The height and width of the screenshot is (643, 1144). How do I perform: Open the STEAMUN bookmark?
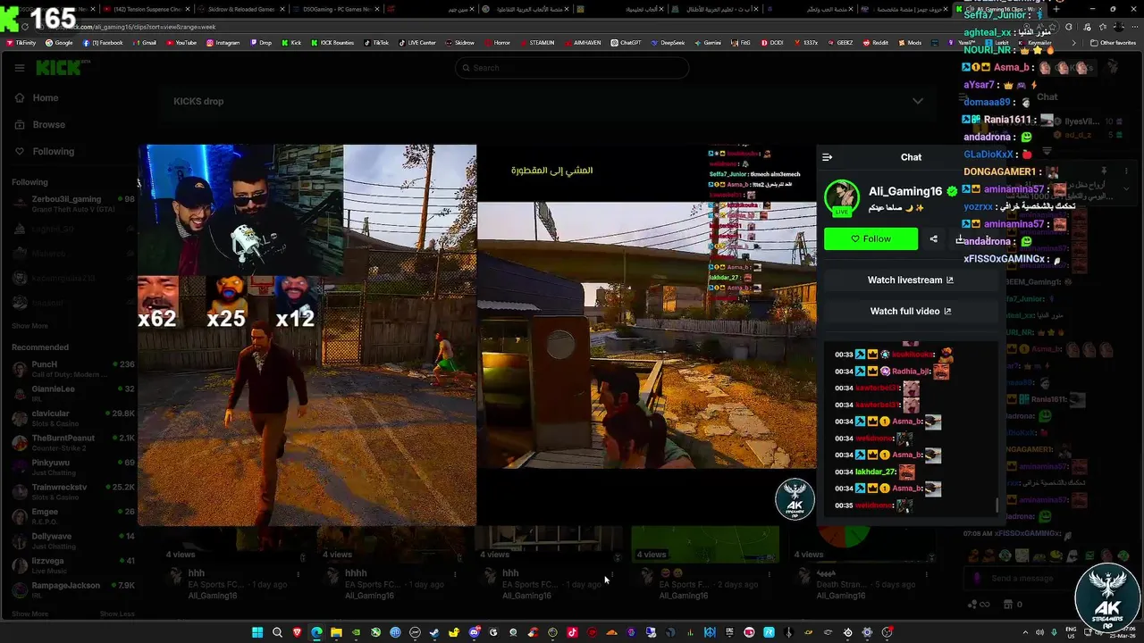(x=536, y=43)
